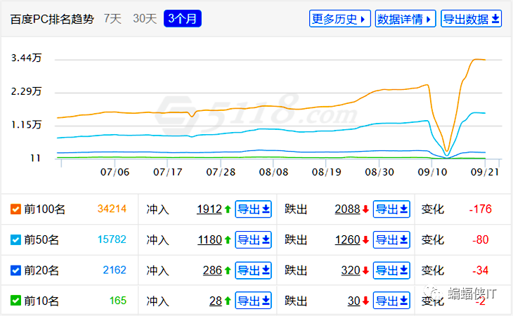Viewport: 513px width, 316px height.
Task: Click the green up arrow beside 1912
Action: click(x=228, y=209)
